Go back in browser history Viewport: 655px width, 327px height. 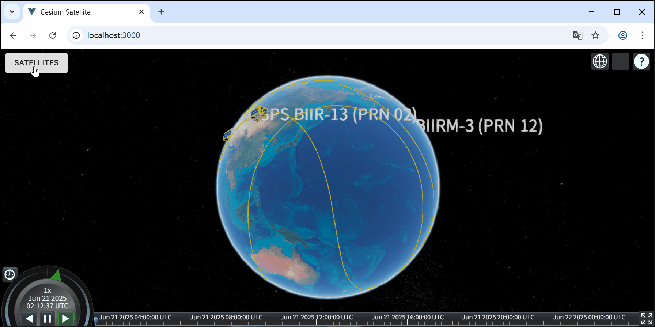[13, 35]
